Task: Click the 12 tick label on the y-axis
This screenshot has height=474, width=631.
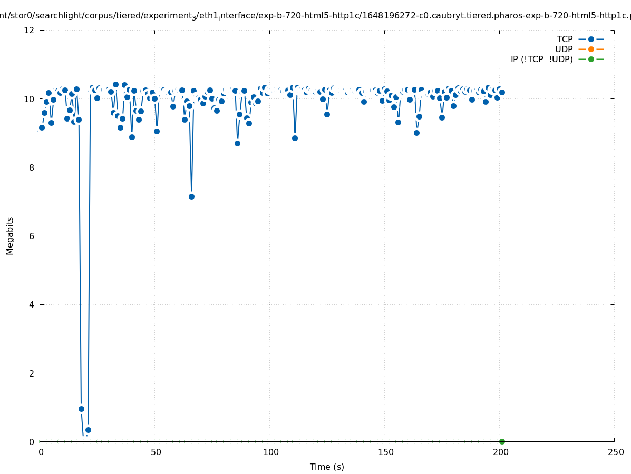Action: point(30,30)
